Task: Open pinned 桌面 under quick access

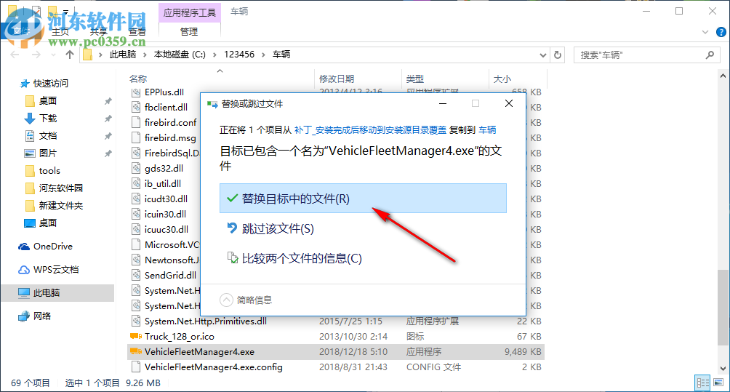Action: pyautogui.click(x=47, y=100)
